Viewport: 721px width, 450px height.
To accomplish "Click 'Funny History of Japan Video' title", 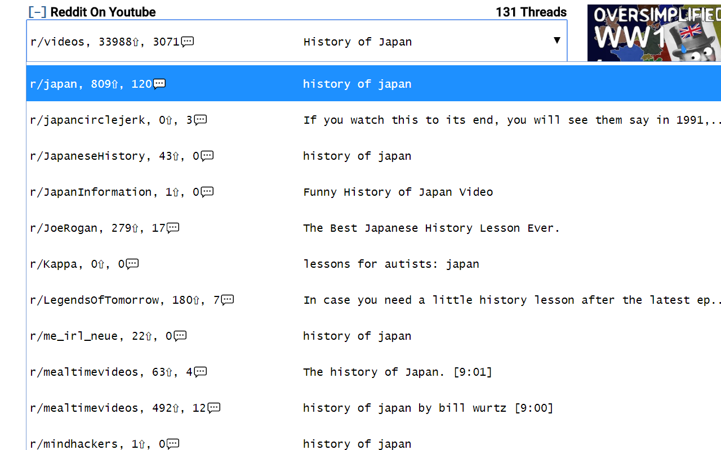I will [x=398, y=192].
